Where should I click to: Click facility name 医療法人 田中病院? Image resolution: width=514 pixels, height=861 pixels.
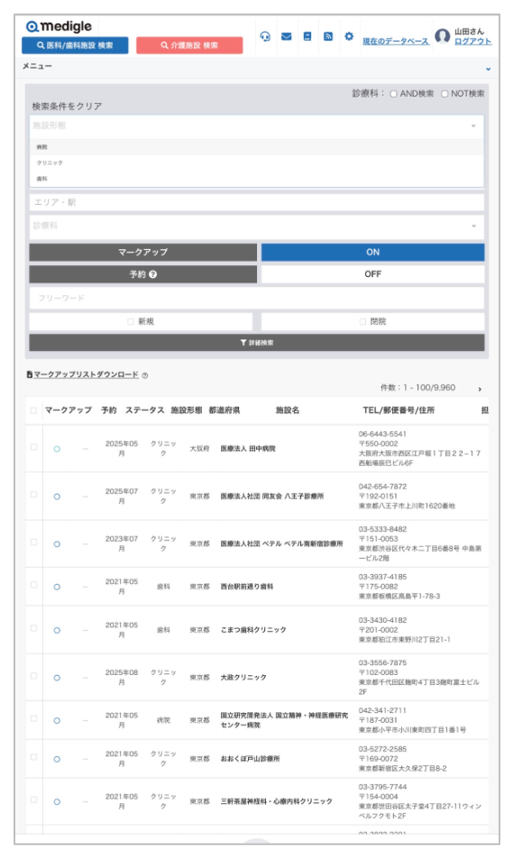coord(248,449)
